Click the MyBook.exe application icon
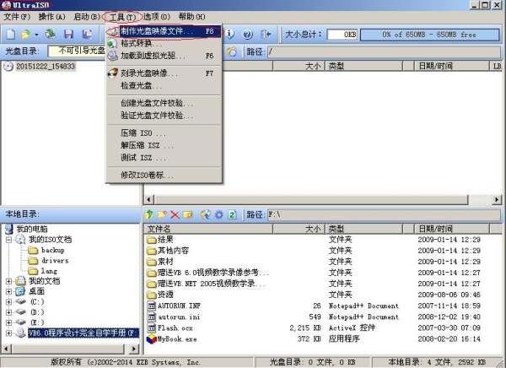 pos(151,339)
